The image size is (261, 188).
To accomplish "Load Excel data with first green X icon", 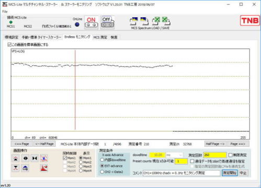I will [156, 21].
